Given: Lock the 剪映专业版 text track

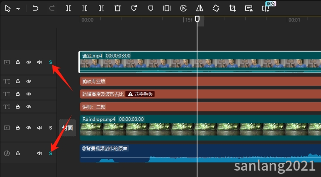Looking at the screenshot, I should pos(18,81).
